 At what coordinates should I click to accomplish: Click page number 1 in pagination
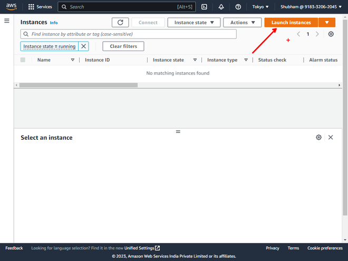tap(308, 34)
